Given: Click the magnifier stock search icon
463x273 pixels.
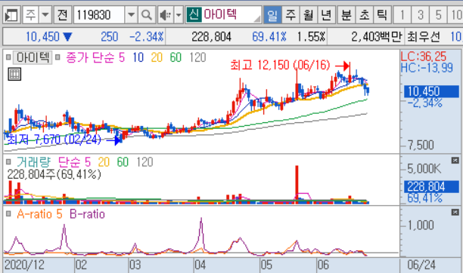Looking at the screenshot, I should [147, 15].
